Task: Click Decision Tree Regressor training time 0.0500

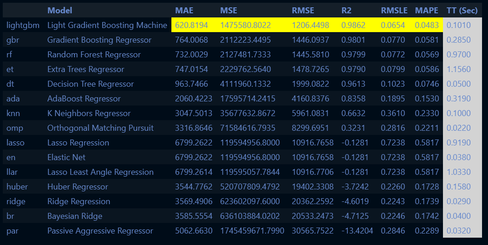Action: [459, 84]
